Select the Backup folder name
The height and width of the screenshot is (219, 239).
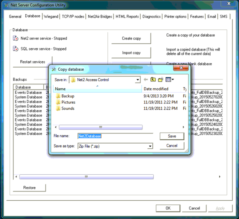tap(68, 96)
